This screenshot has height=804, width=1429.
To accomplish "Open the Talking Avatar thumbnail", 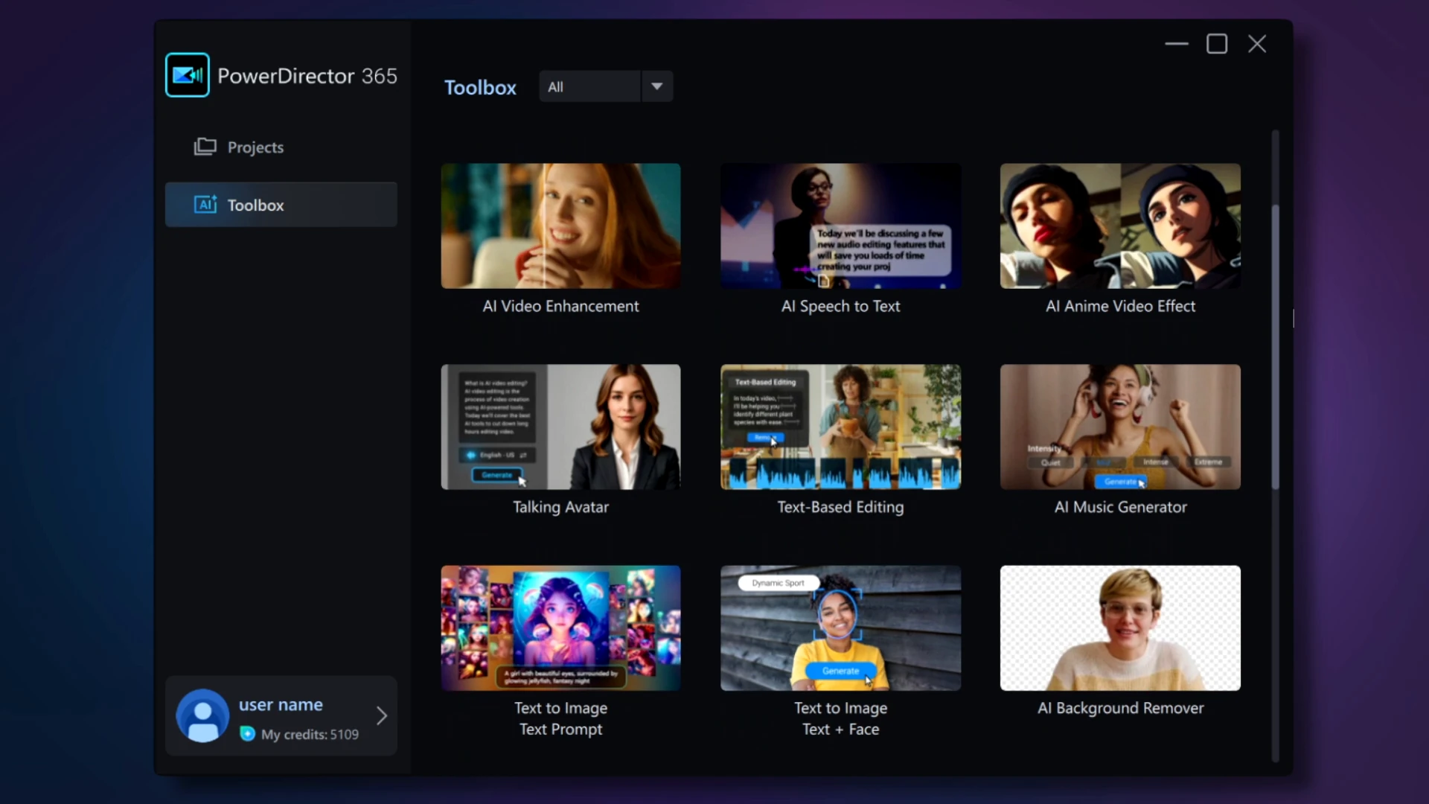I will tap(560, 427).
